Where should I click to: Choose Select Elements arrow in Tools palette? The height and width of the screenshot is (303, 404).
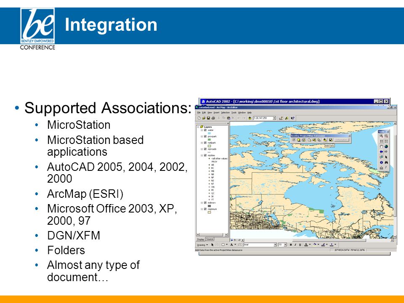pos(386,157)
